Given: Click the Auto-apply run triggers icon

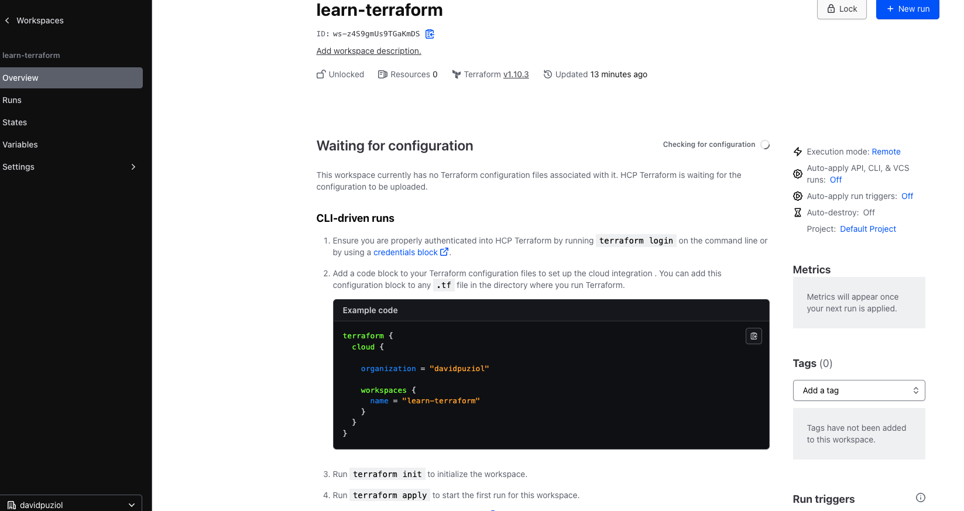Looking at the screenshot, I should coord(798,196).
